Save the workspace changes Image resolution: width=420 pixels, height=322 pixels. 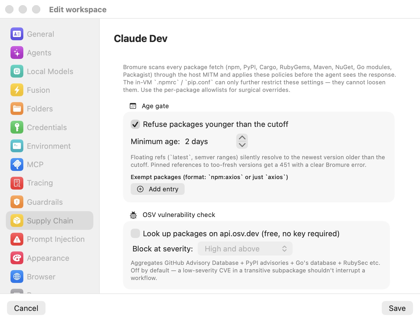coord(397,308)
